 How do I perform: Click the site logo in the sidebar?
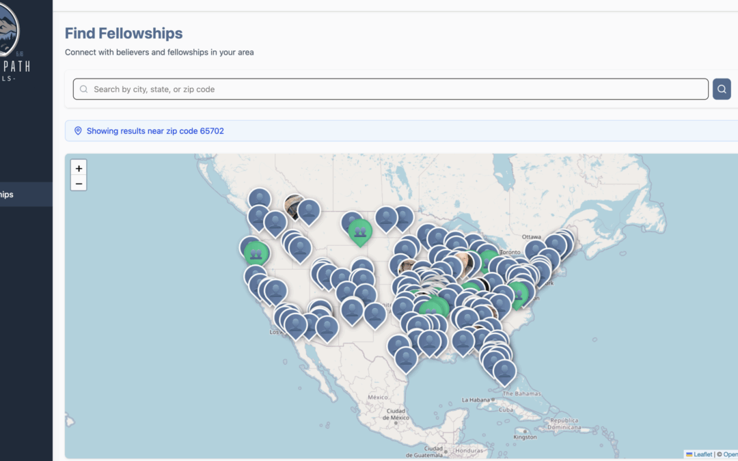click(x=8, y=31)
